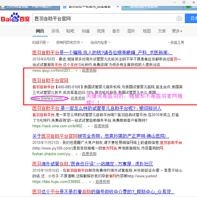Open the 时间不限 filter dropdown
This screenshot has height=197, width=197.
pyautogui.click(x=40, y=43)
